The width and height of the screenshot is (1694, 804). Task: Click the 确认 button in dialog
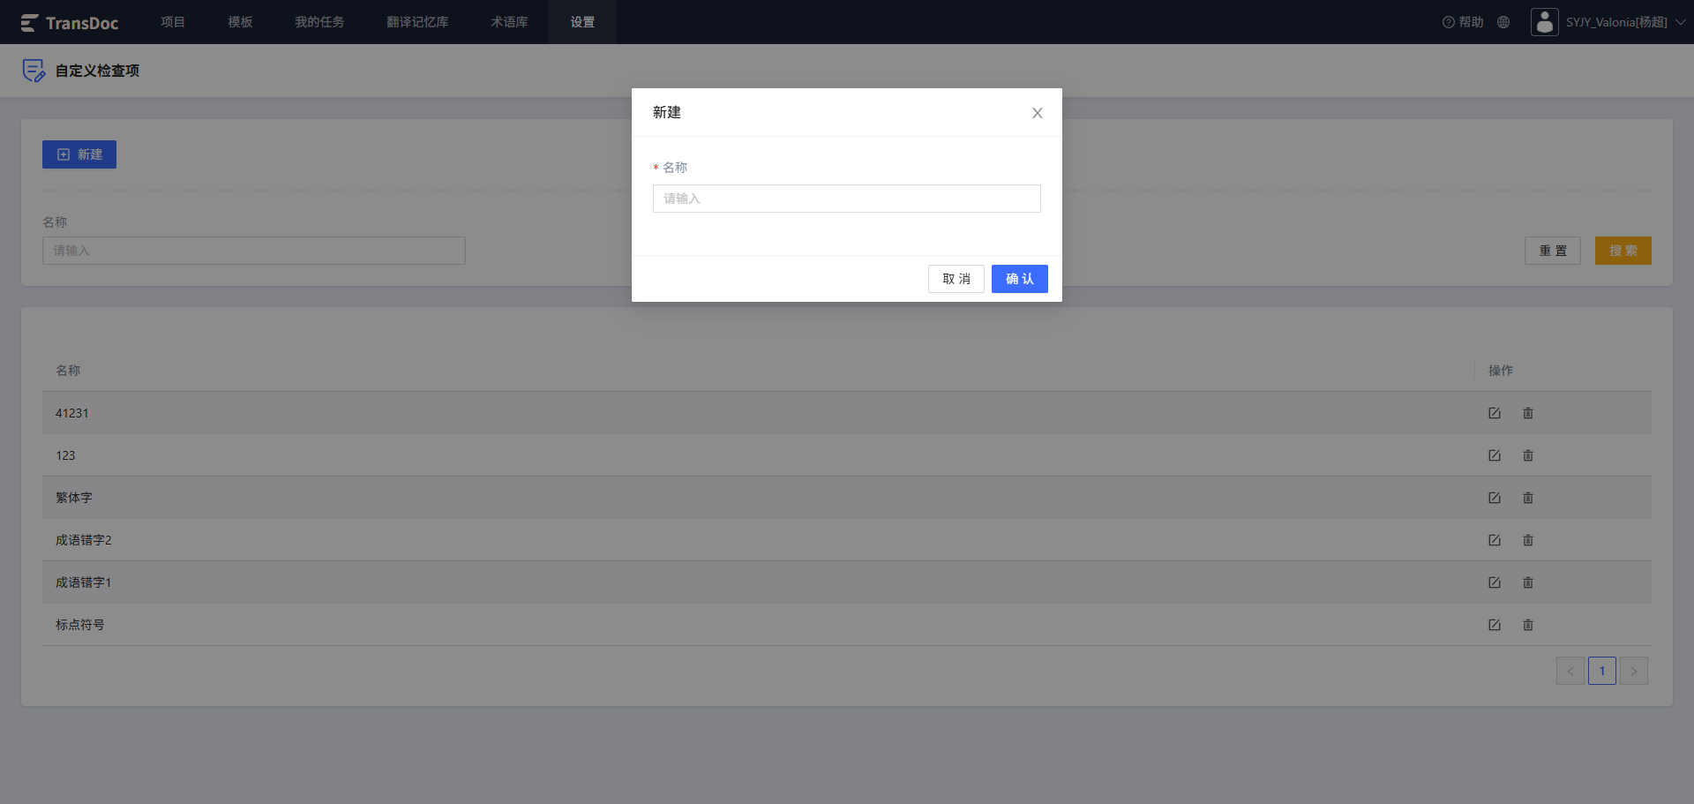tap(1020, 279)
